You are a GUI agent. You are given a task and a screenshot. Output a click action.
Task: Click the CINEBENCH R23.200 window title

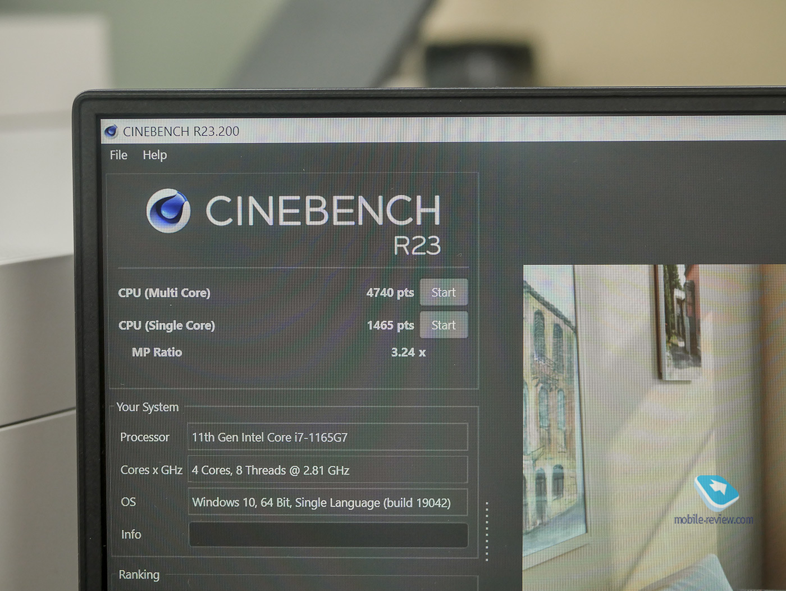[x=181, y=131]
